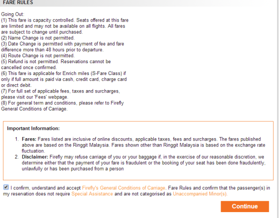
Task: Untick the confirm and accept checkbox
Action: (6, 187)
